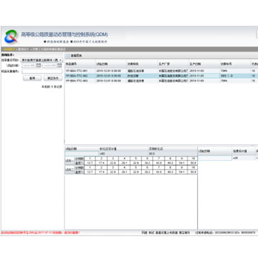Screen dimensions: 258x258
Task: Open the project selection dropdown
Action: point(42,60)
